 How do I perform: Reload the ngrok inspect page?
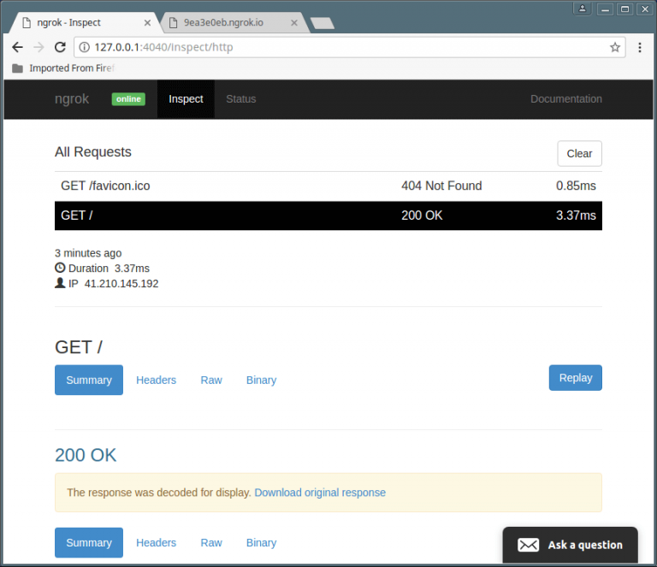click(x=61, y=47)
